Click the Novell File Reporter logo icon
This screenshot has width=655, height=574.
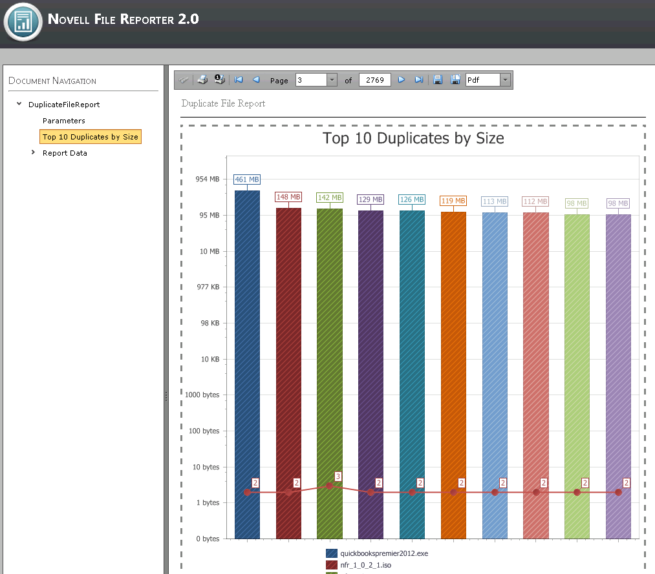coord(23,22)
